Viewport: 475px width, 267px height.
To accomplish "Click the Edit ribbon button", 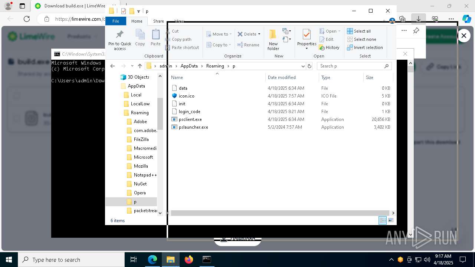I will point(327,39).
